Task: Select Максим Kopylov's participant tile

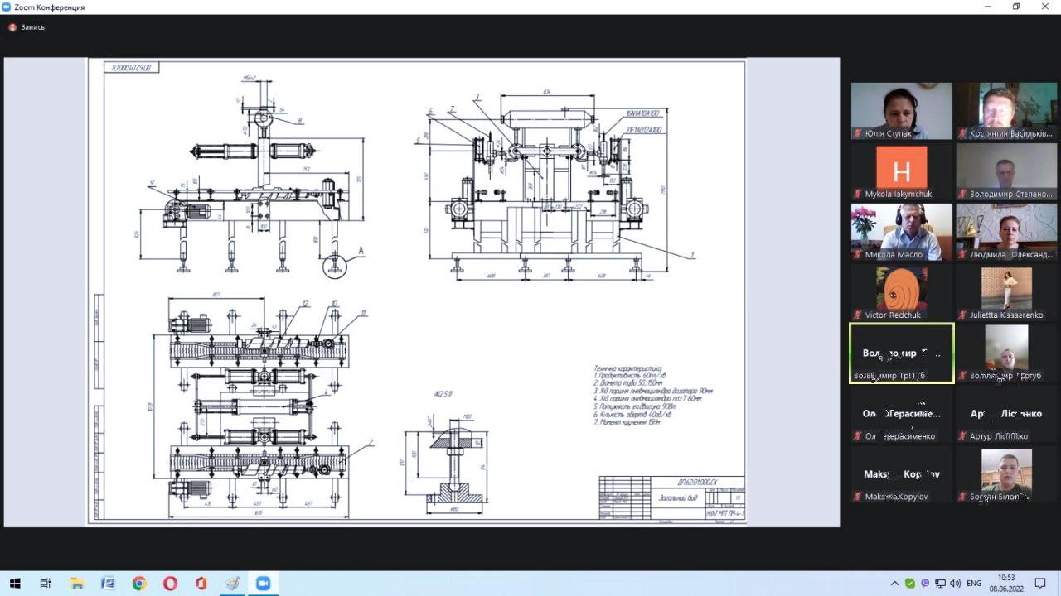Action: point(902,474)
